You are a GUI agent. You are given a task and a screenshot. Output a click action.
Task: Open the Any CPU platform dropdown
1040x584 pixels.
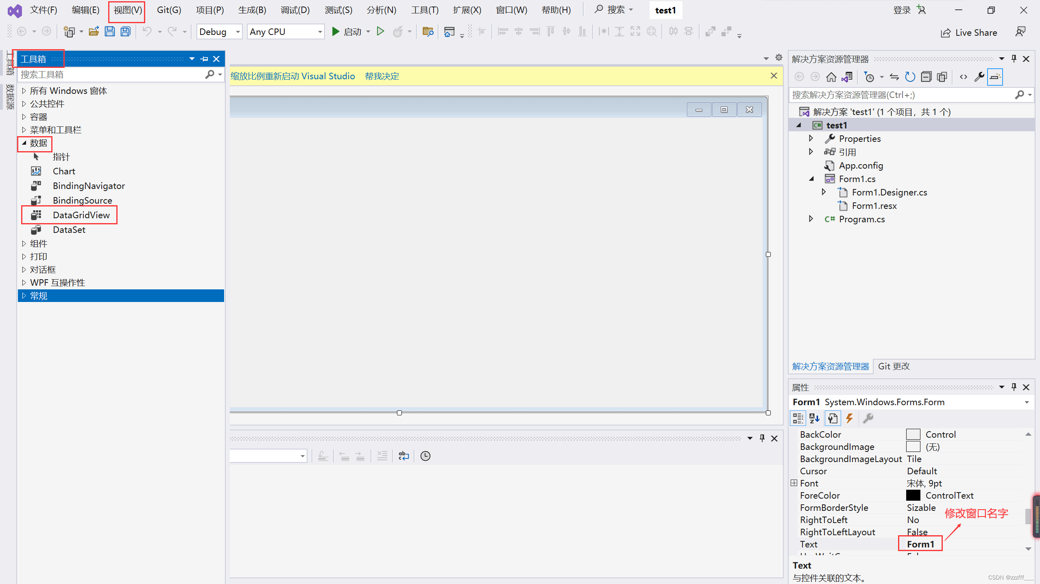click(x=286, y=32)
